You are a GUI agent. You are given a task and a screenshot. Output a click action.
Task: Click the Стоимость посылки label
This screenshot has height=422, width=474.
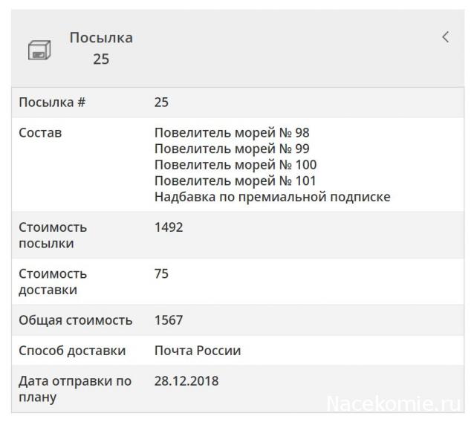(x=53, y=235)
